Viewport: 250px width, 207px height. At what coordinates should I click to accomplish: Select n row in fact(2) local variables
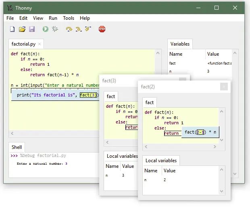pyautogui.click(x=181, y=180)
